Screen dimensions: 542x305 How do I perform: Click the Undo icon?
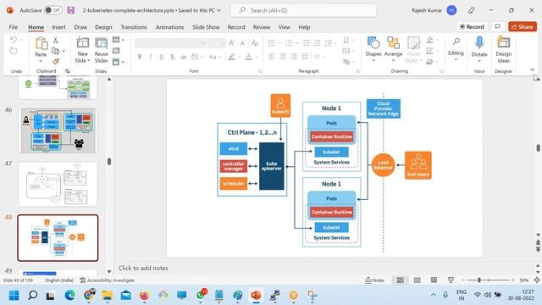[14, 40]
